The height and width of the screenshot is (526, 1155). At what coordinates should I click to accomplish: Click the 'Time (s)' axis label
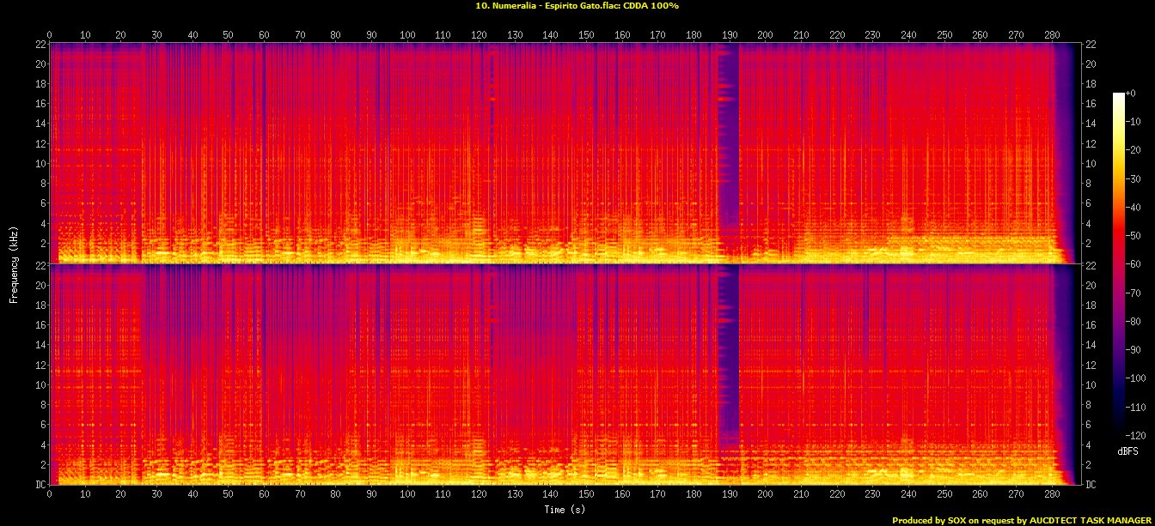[x=567, y=510]
